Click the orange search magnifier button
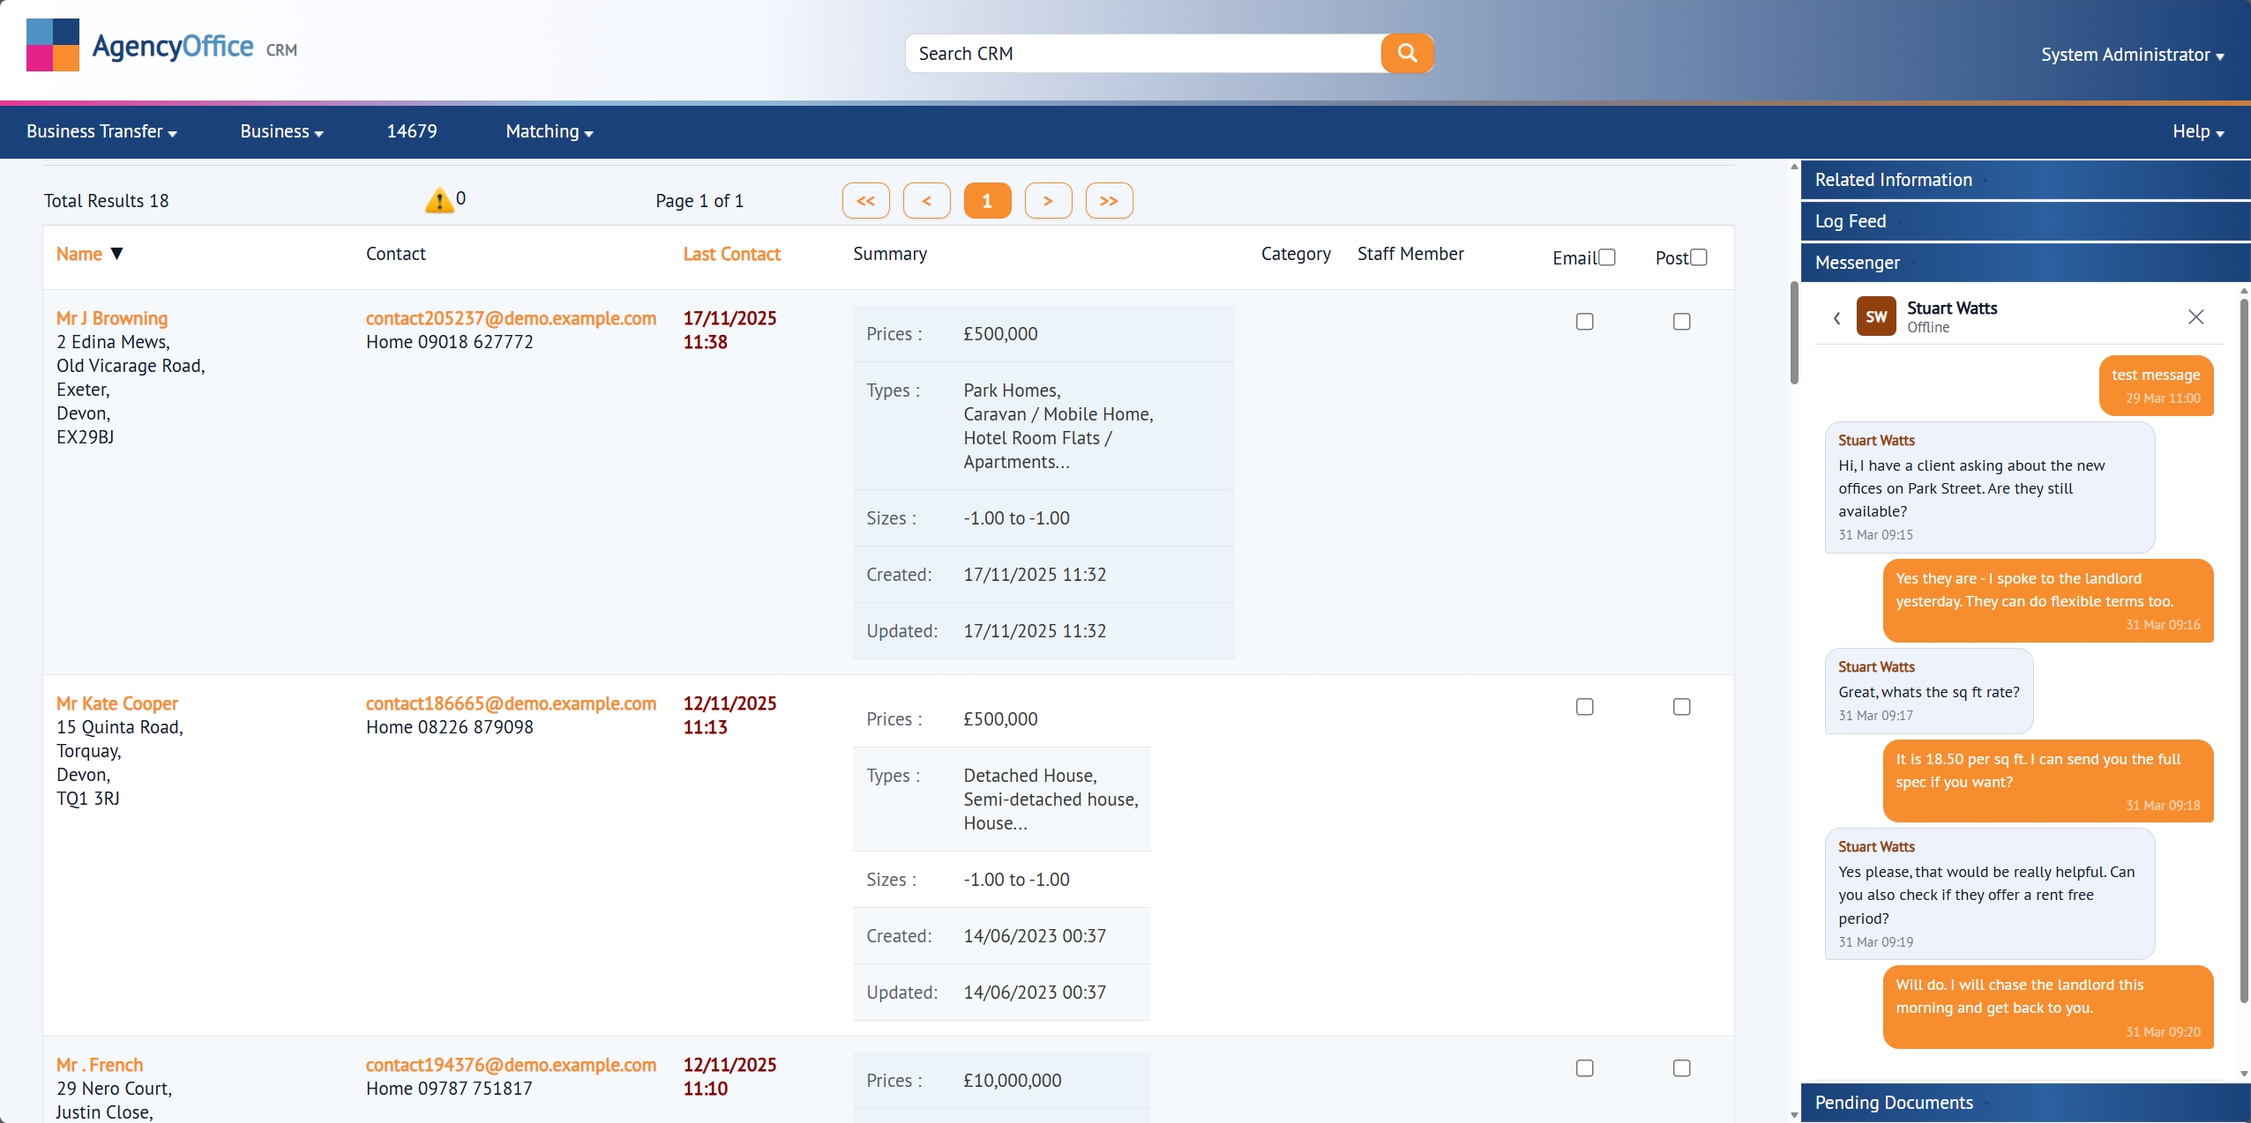 pyautogui.click(x=1407, y=53)
